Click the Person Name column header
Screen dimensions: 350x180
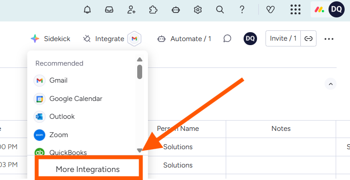point(177,129)
